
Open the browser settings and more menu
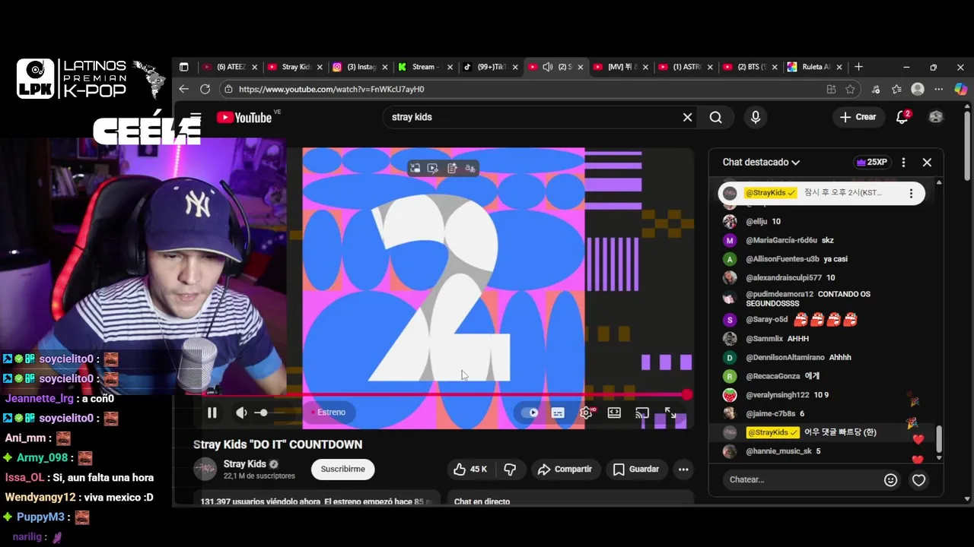click(938, 89)
